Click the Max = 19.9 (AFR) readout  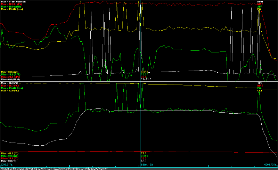11,7
